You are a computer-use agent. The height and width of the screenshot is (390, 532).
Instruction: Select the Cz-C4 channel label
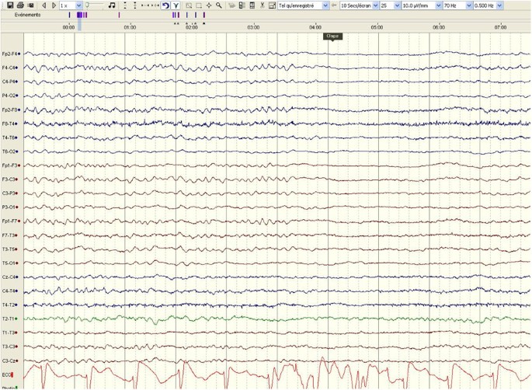click(x=10, y=277)
